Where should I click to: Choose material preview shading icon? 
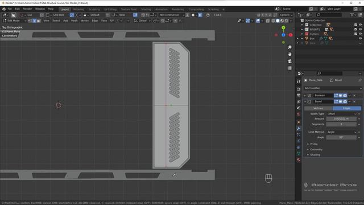coord(282,20)
